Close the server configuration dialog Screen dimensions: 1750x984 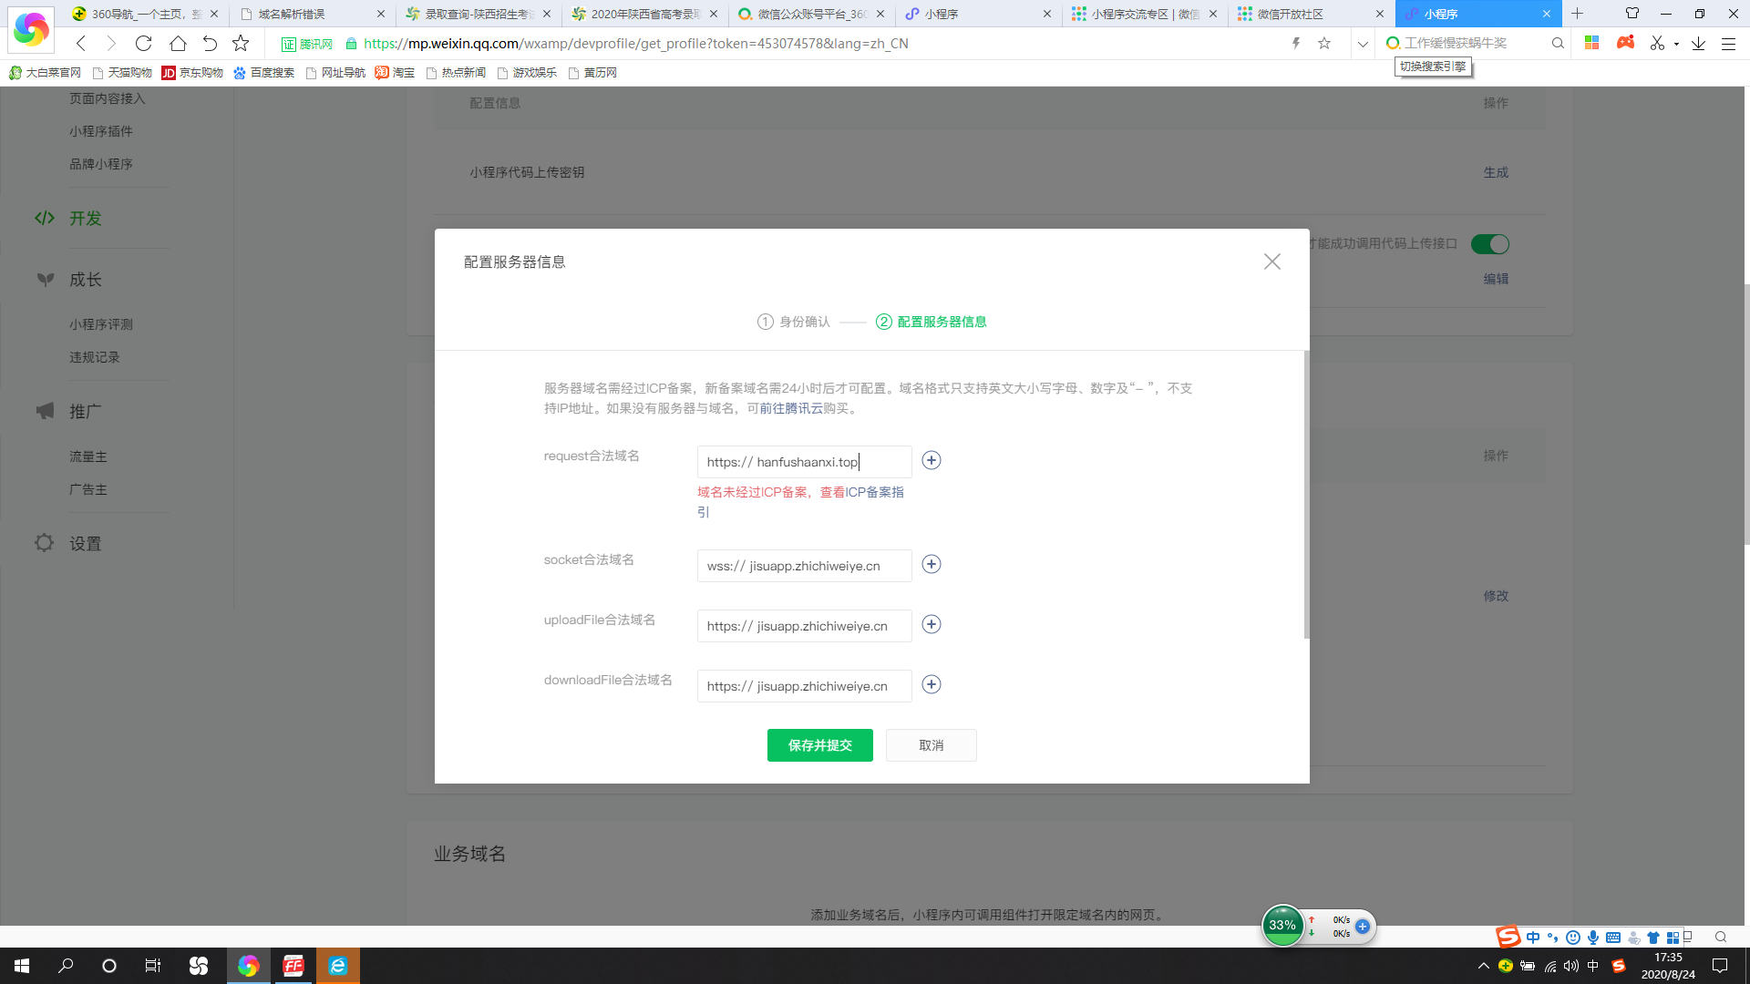pos(1271,261)
